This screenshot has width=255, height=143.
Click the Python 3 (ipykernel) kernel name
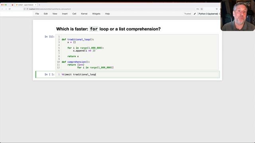[x=208, y=14]
